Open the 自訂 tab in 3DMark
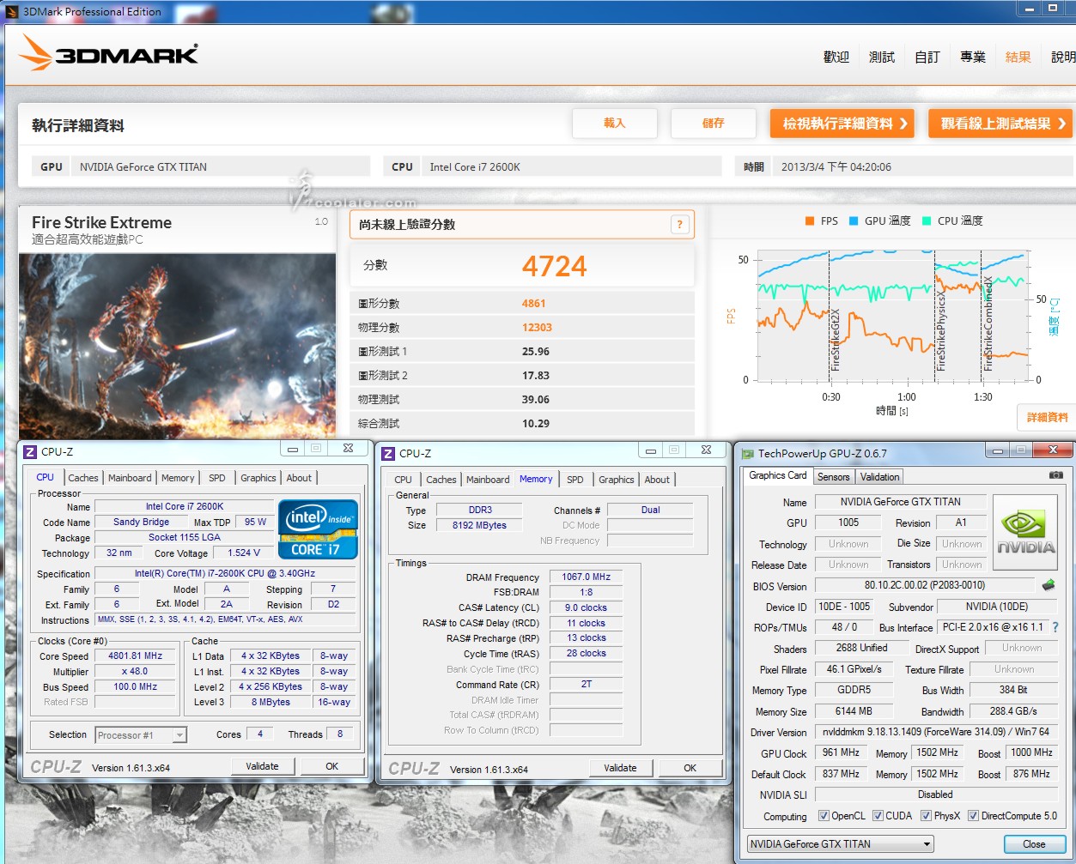The width and height of the screenshot is (1076, 864). coord(927,57)
